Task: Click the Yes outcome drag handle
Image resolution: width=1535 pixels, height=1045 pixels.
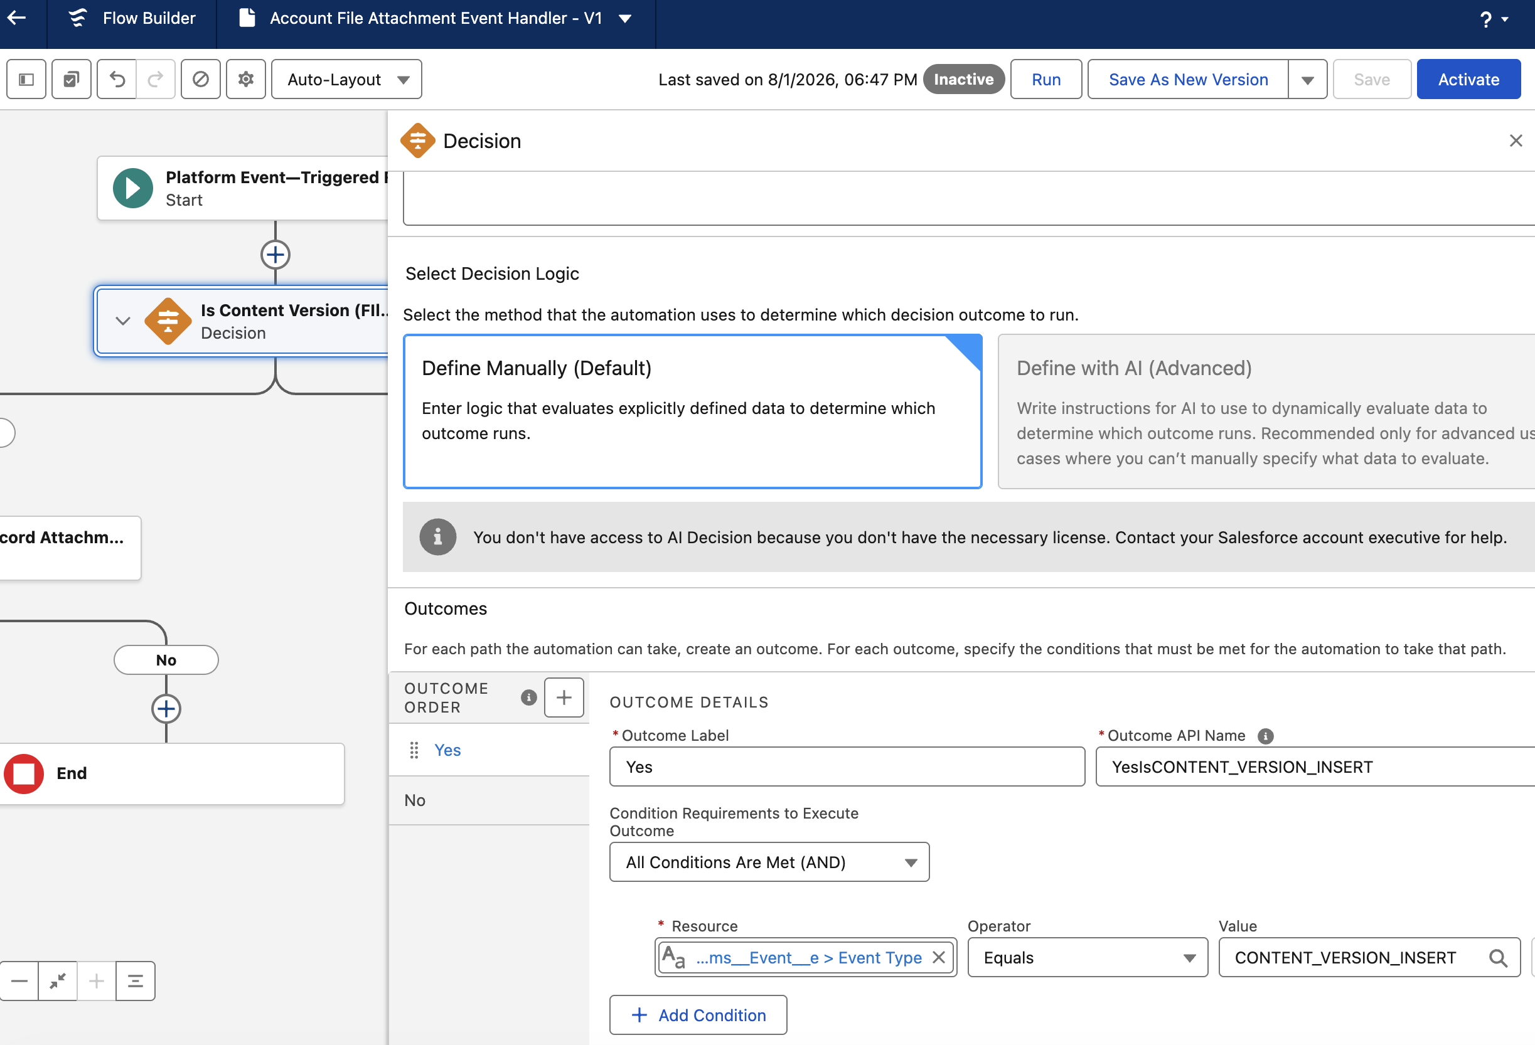Action: tap(414, 750)
